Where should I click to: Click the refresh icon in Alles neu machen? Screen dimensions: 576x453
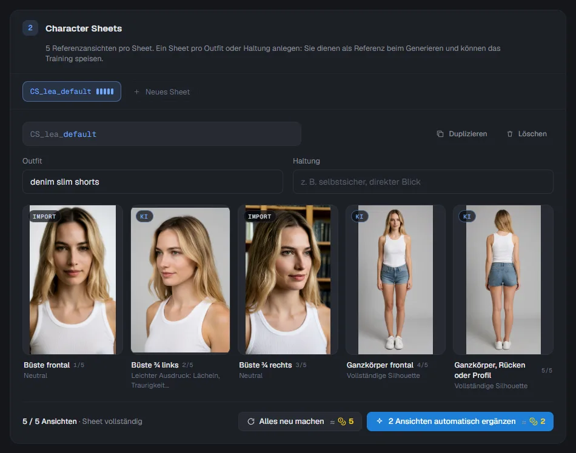click(x=251, y=422)
